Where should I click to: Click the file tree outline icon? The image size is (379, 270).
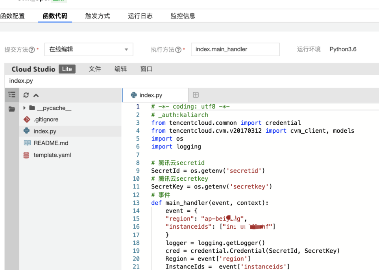(12, 95)
